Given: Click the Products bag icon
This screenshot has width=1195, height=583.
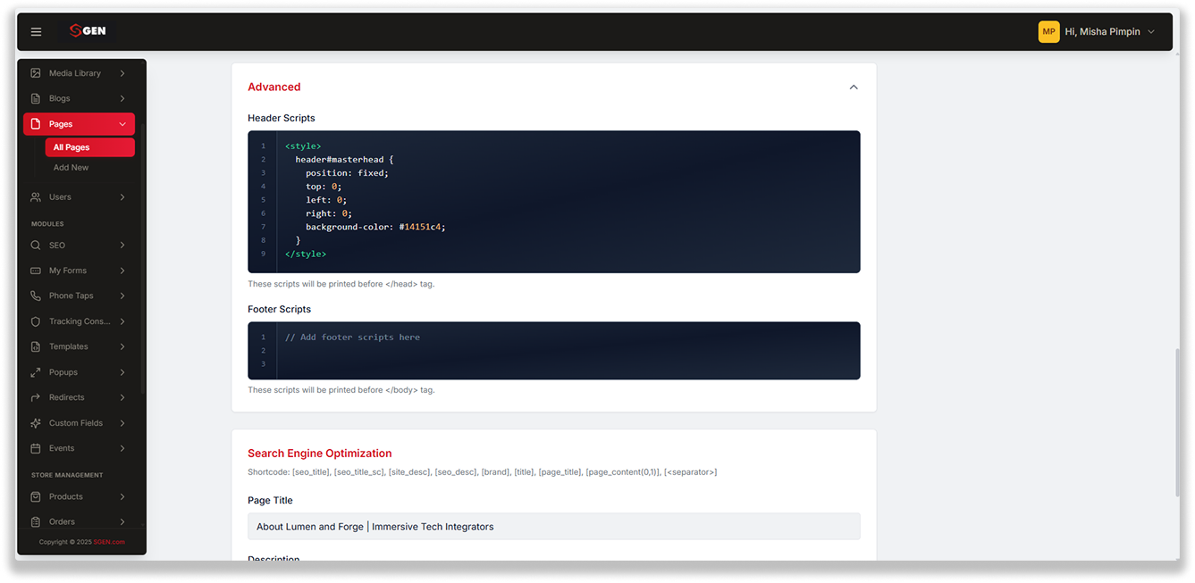Looking at the screenshot, I should point(36,496).
